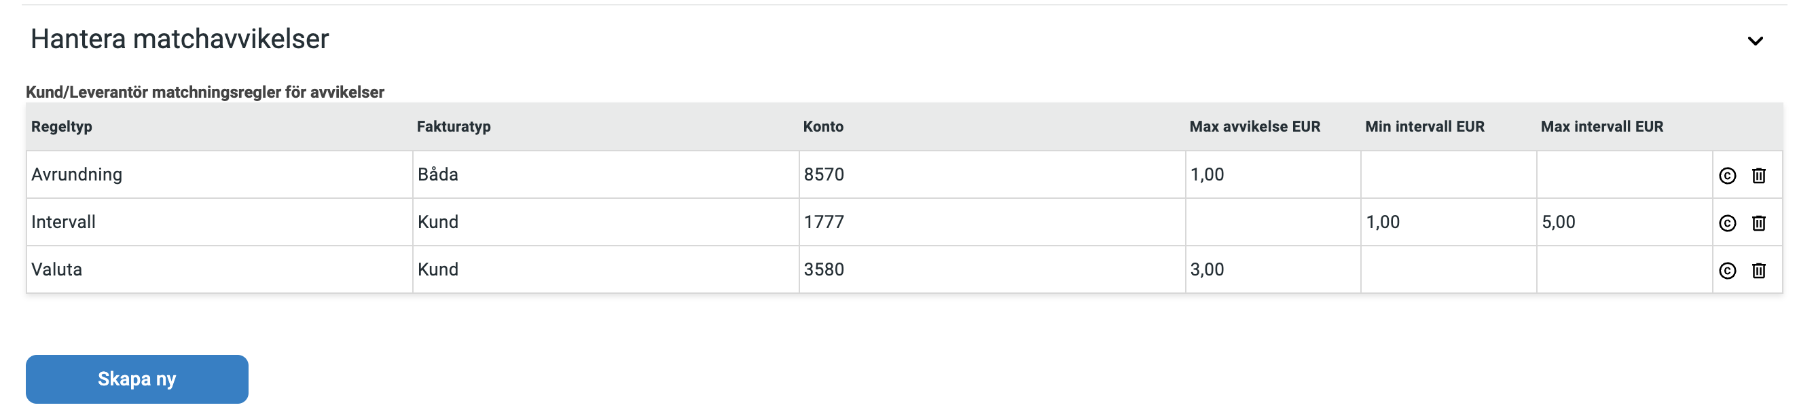Viewport: 1797px width, 418px height.
Task: Click the Båda fakturatyp cell
Action: coord(606,175)
